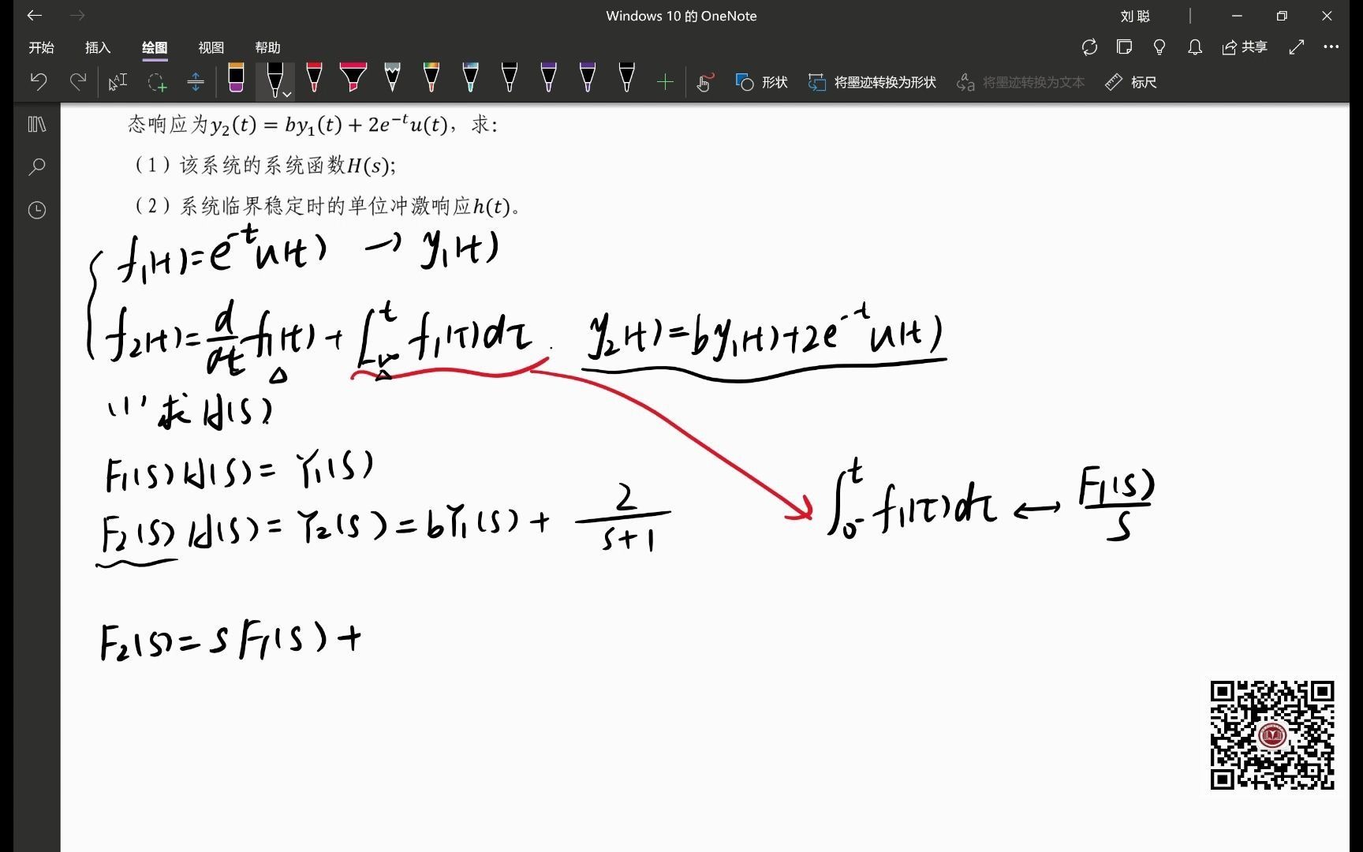Open notifications bell
1363x852 pixels.
[x=1195, y=47]
